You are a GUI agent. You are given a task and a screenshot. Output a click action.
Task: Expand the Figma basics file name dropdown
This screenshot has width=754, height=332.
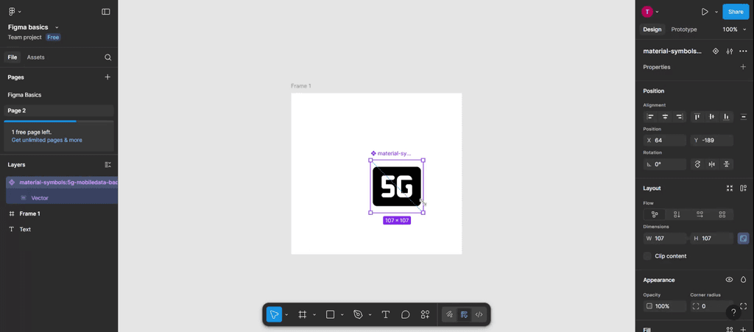(57, 27)
